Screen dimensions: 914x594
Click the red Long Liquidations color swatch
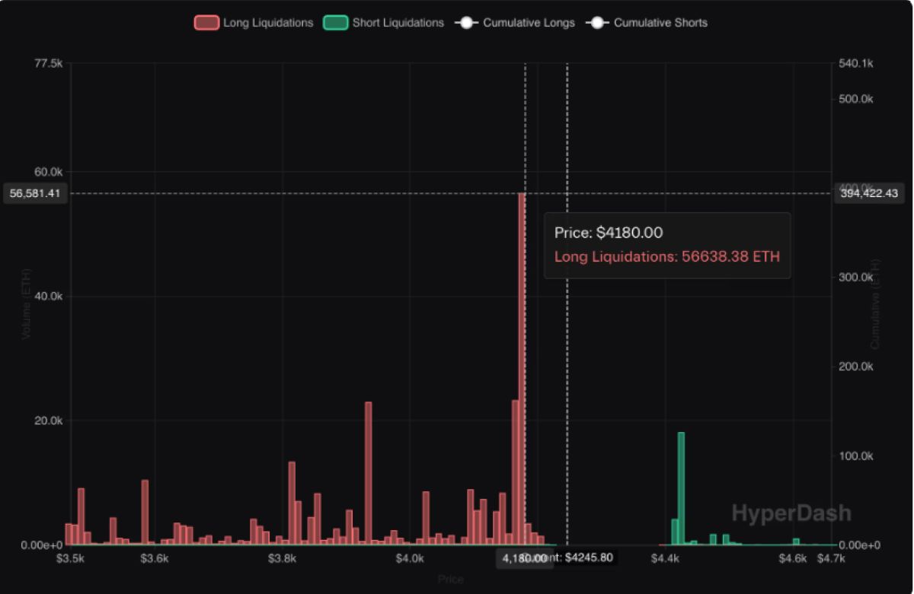tap(206, 23)
